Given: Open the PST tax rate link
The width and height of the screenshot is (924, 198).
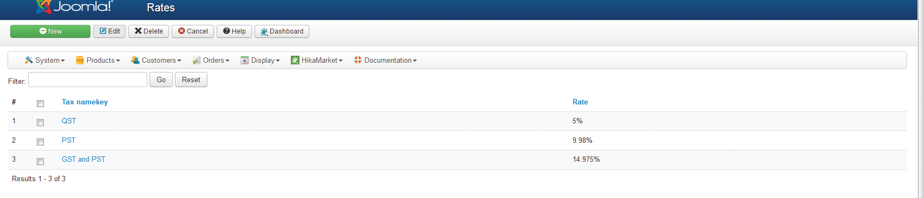Looking at the screenshot, I should pos(68,140).
